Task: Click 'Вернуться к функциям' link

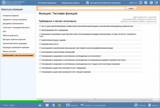Action: (12, 9)
